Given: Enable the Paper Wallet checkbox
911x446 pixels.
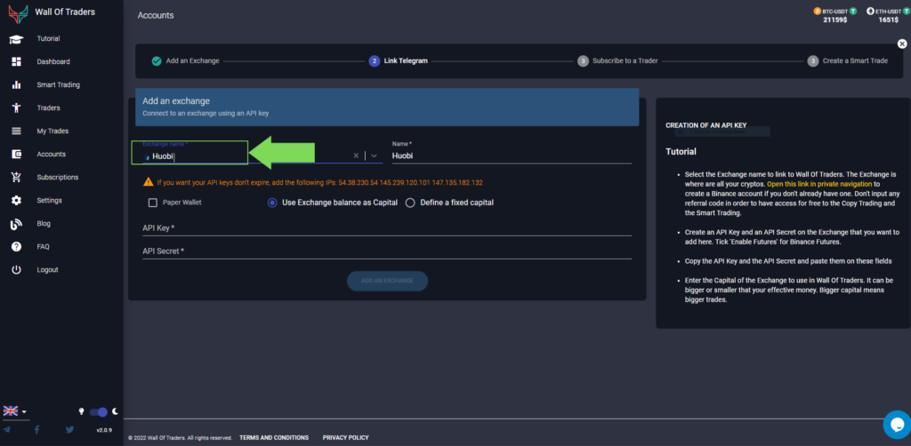Looking at the screenshot, I should click(x=153, y=203).
